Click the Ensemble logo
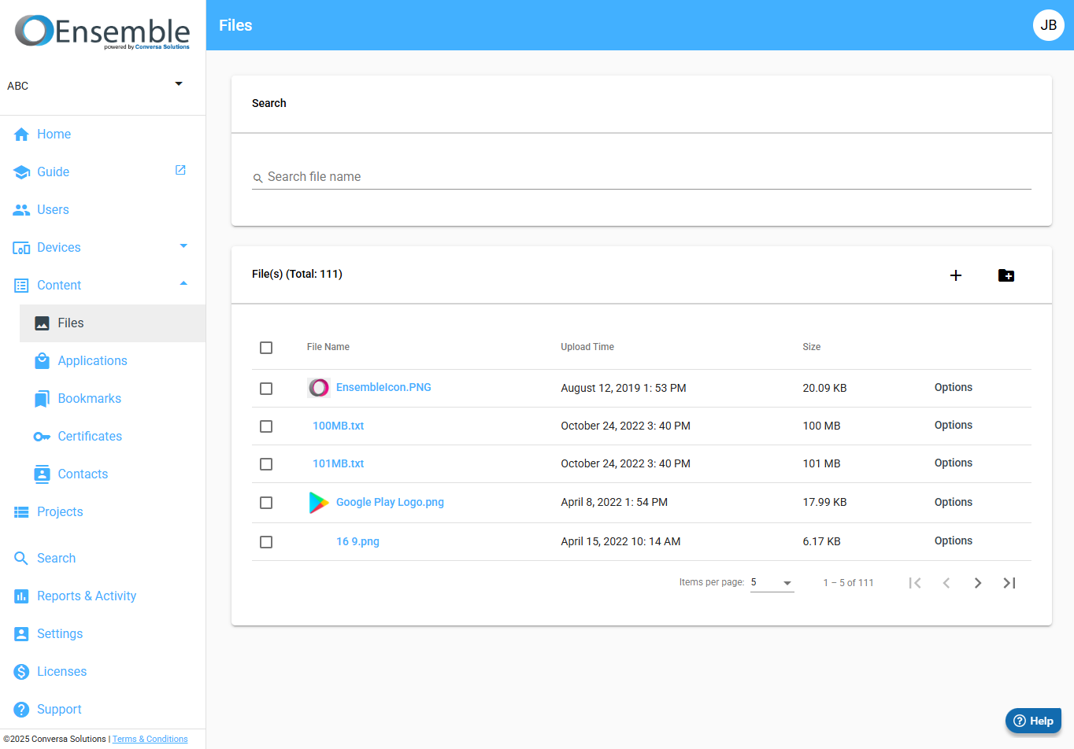Viewport: 1074px width, 749px height. 102,31
